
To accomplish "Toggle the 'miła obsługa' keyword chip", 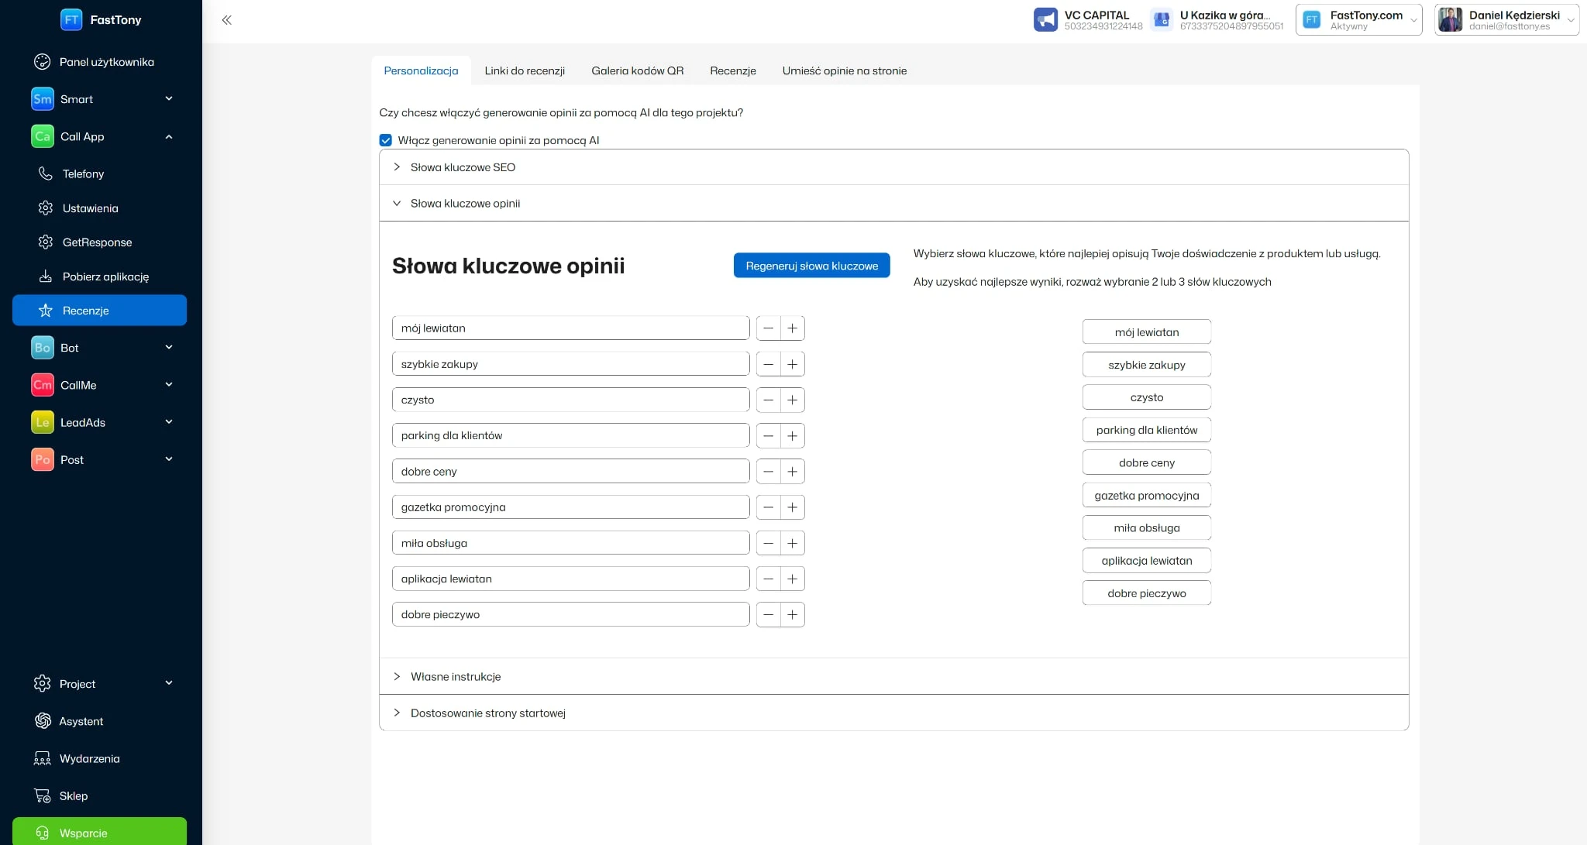I will pos(1147,528).
